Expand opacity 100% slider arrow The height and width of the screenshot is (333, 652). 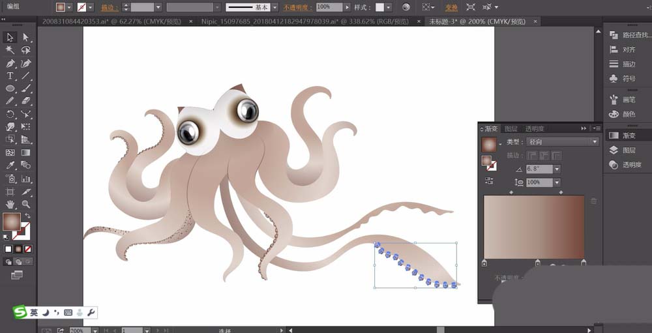(x=347, y=7)
